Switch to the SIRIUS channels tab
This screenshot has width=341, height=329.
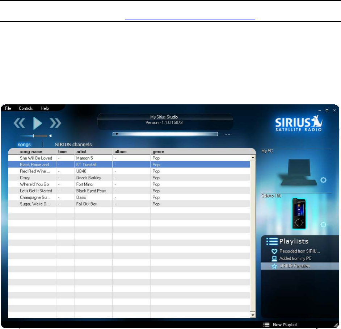[73, 145]
